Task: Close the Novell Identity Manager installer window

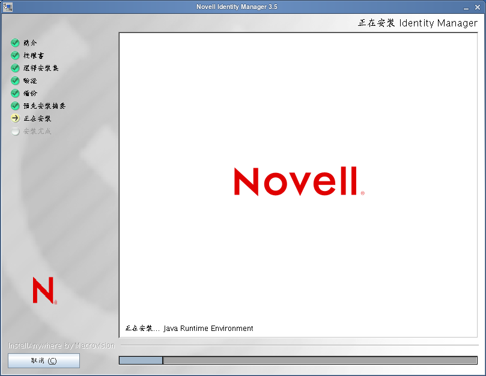Action: (478, 7)
